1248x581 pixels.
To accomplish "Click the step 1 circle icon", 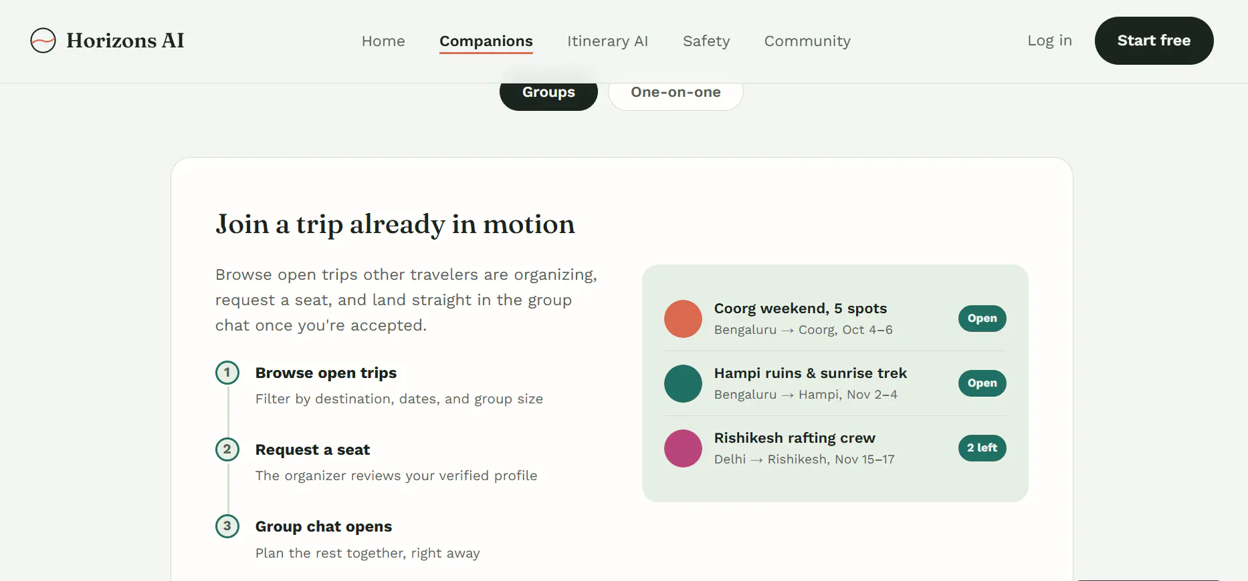I will [227, 373].
